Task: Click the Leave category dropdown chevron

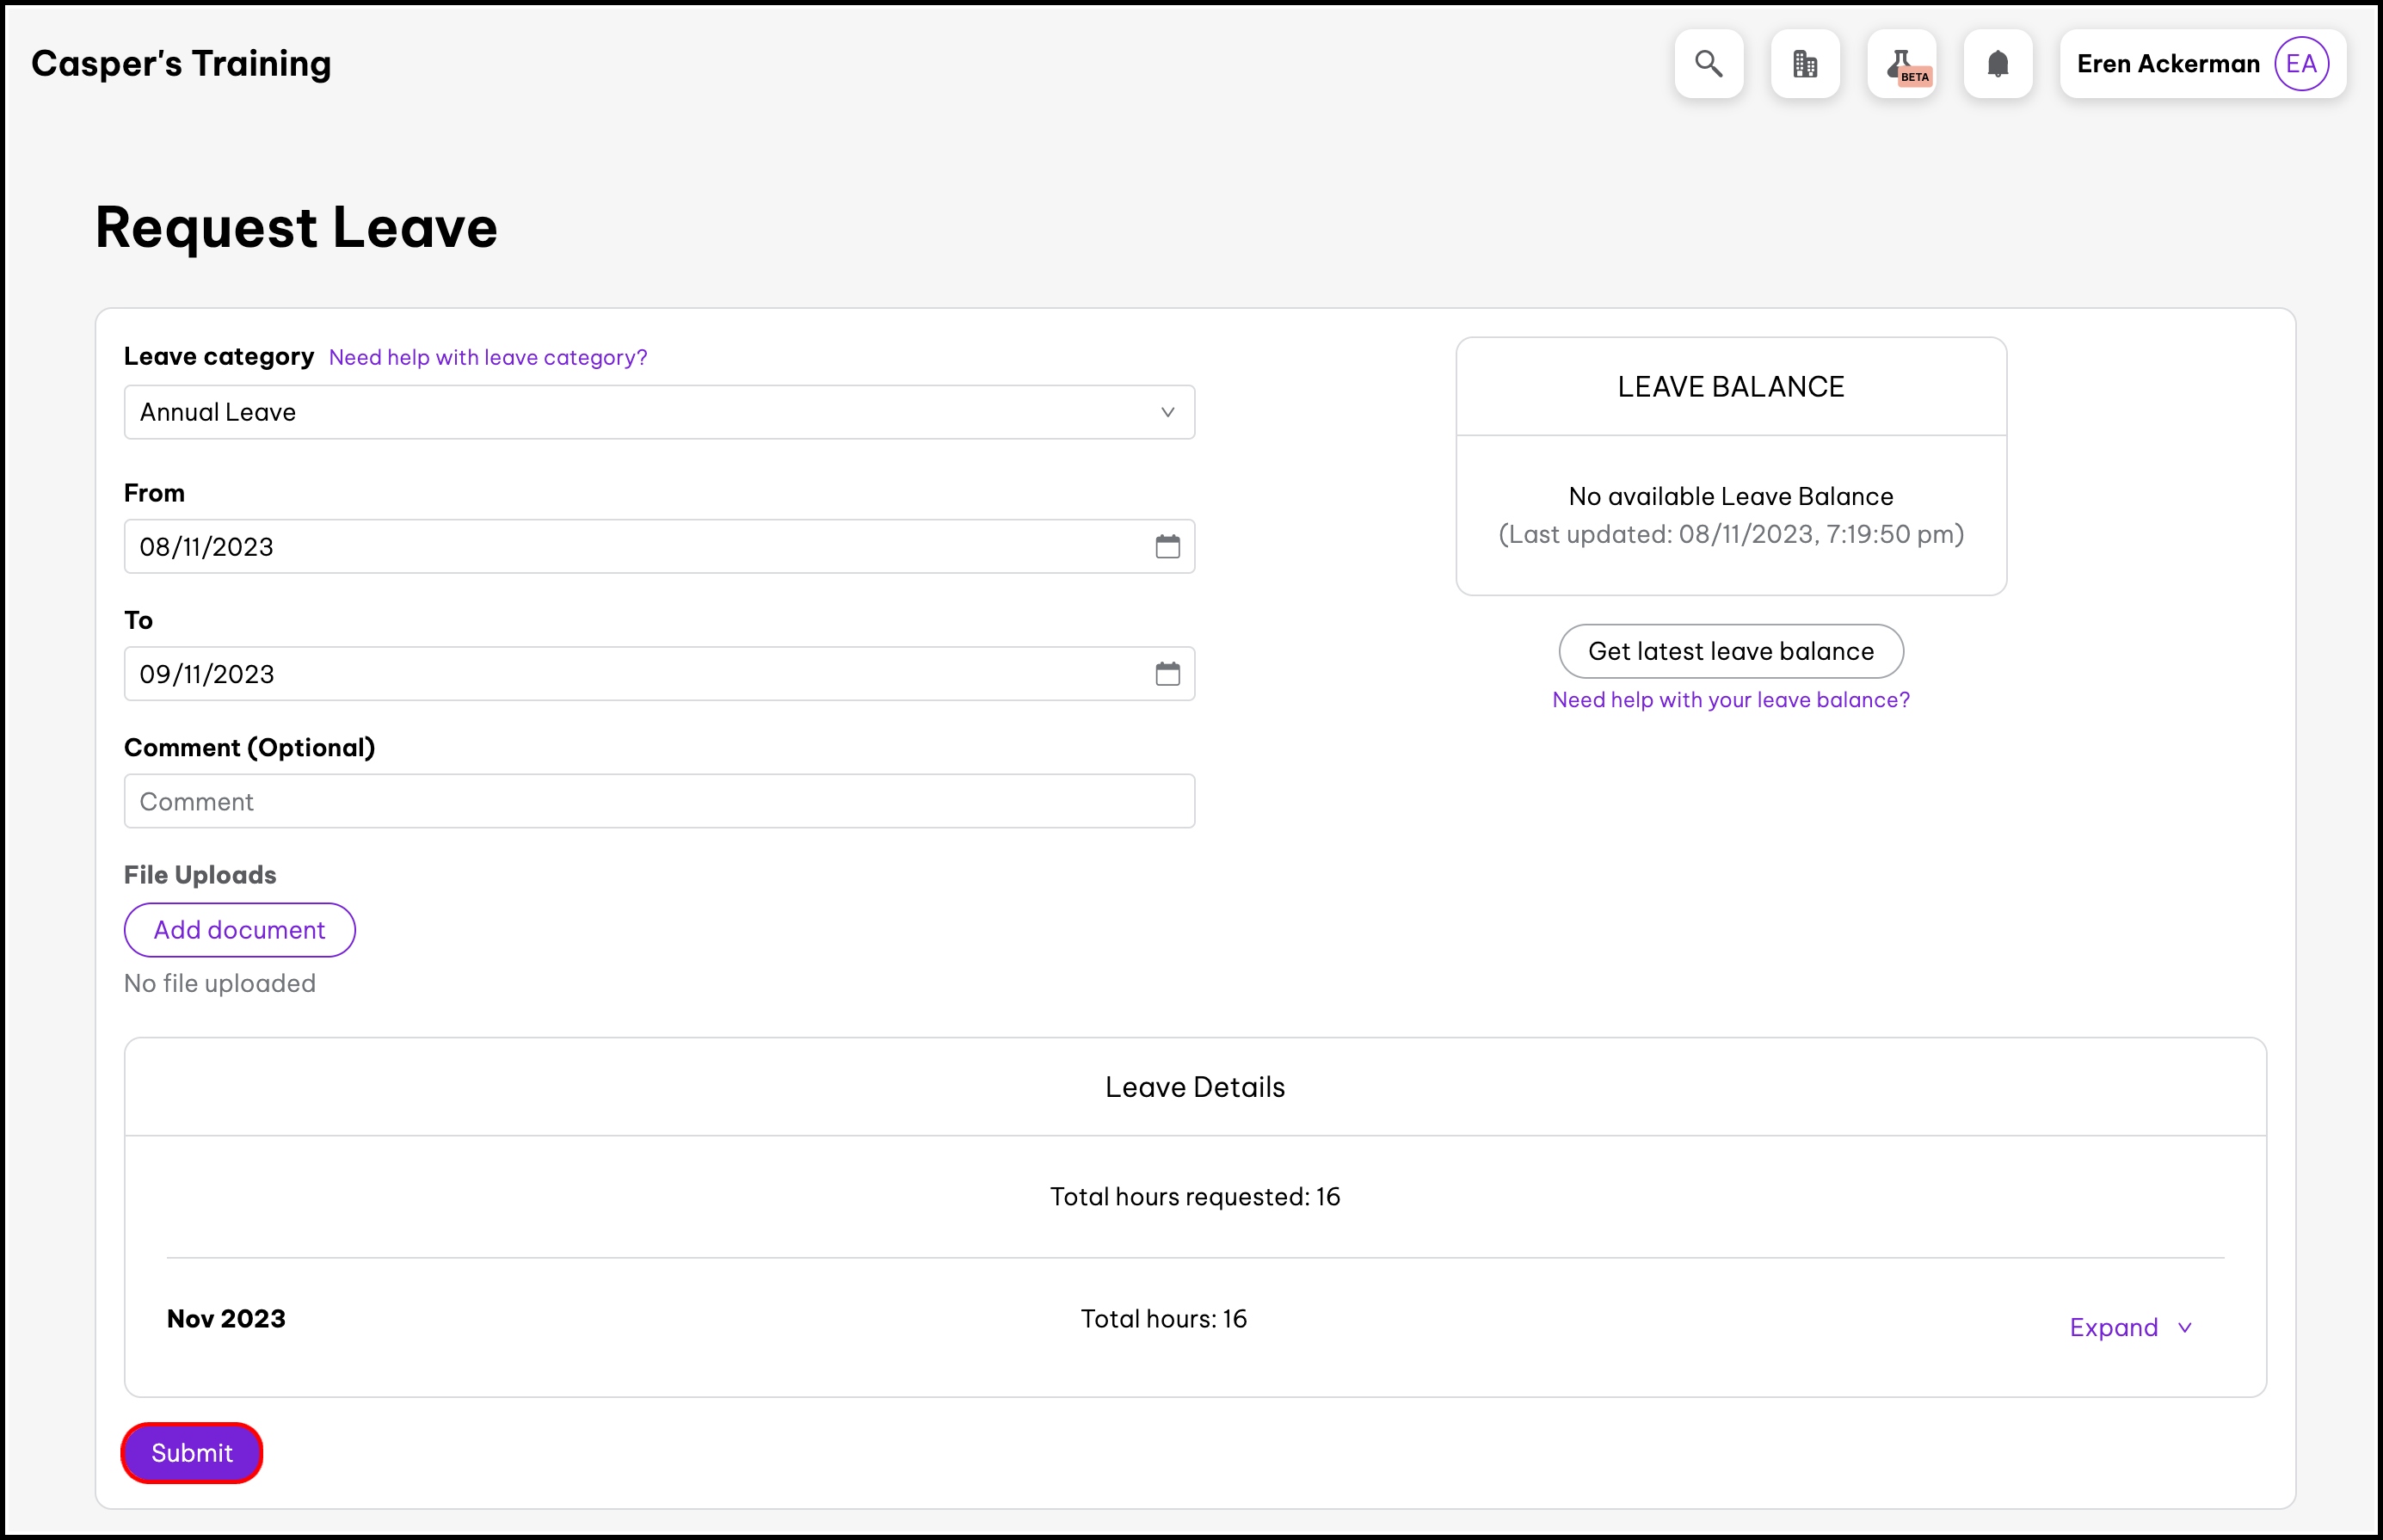Action: pos(1167,412)
